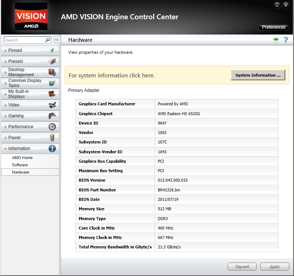Click the bandwidth value 21.3 GByte/s
The width and height of the screenshot is (294, 276).
coord(169,247)
